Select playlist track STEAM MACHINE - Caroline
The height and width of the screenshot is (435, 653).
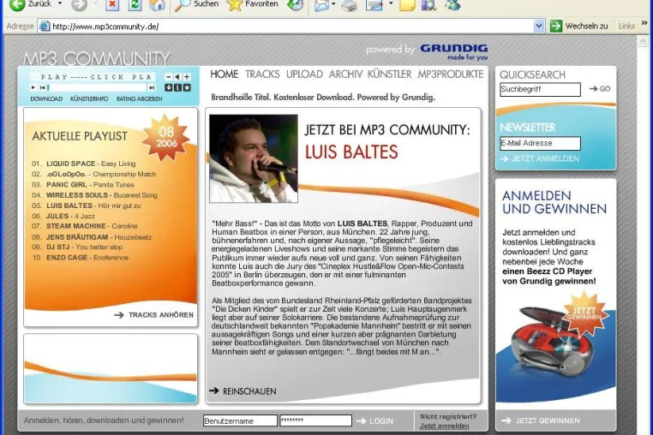tap(85, 226)
